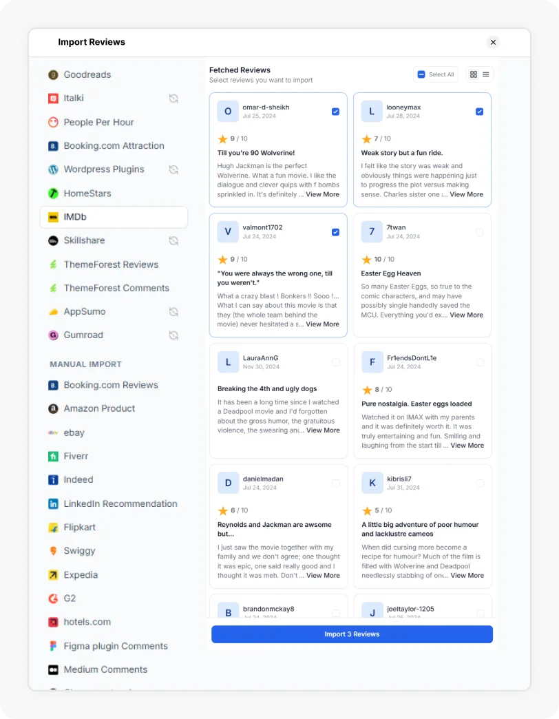Click the sync icon next to Italki

(174, 98)
